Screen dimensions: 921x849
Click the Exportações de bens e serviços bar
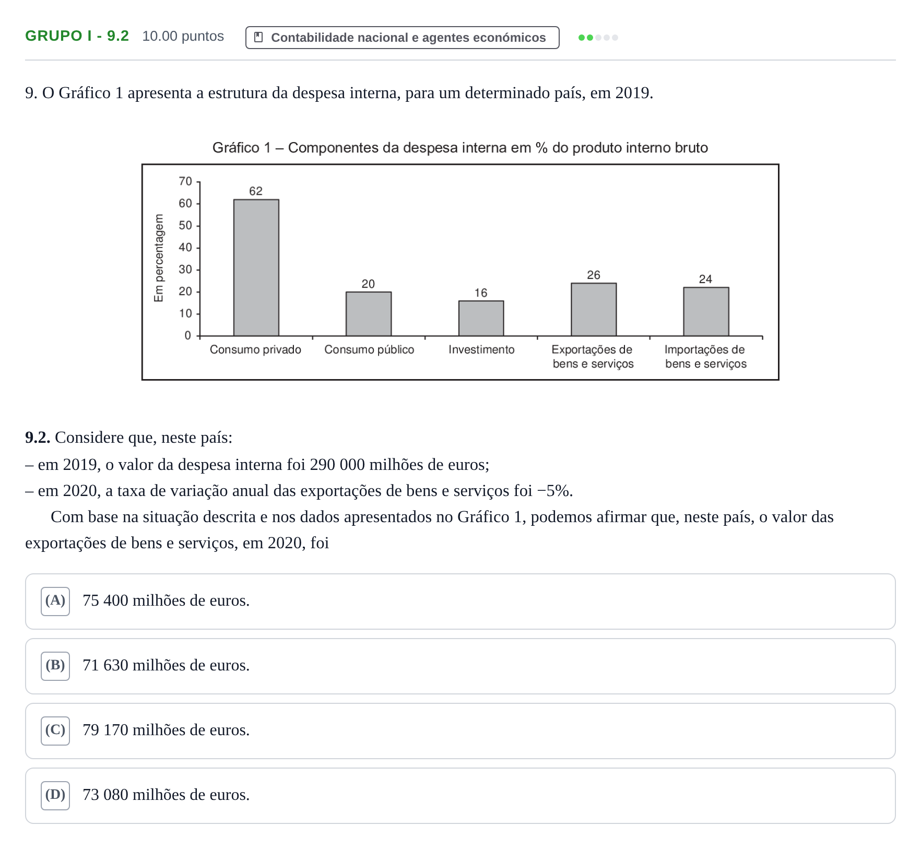594,309
